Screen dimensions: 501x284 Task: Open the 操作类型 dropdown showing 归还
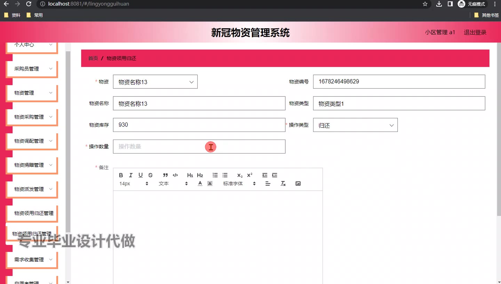pyautogui.click(x=355, y=125)
